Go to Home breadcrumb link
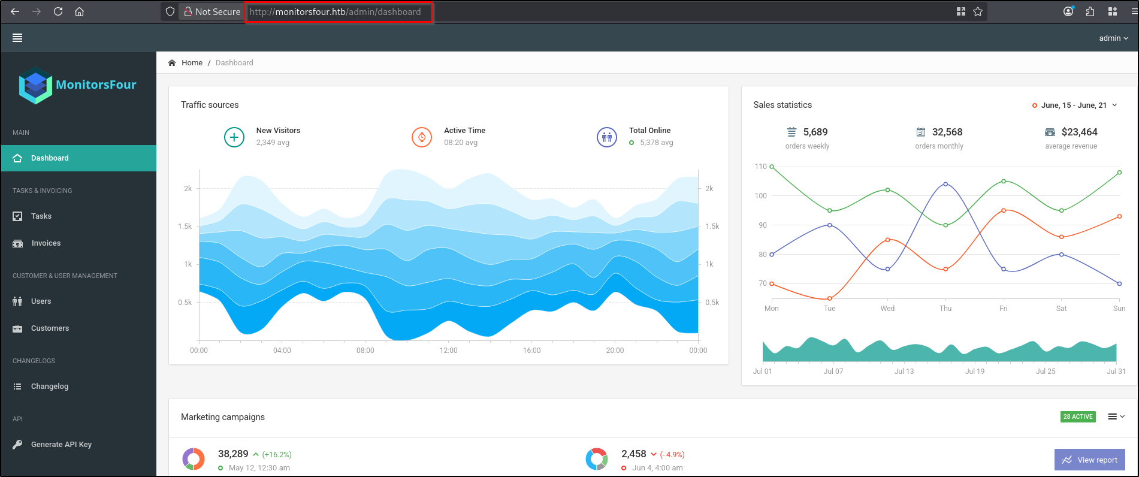This screenshot has width=1139, height=477. coord(192,63)
